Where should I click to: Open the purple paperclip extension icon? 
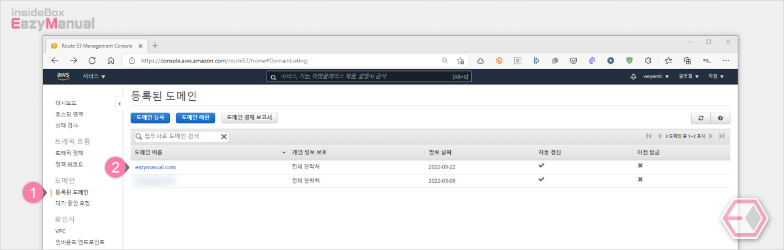pos(592,60)
